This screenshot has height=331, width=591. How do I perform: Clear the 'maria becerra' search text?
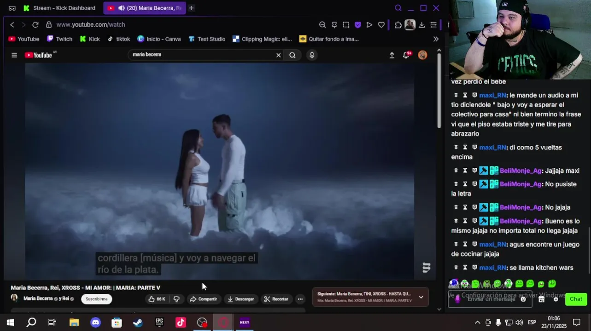tap(278, 55)
